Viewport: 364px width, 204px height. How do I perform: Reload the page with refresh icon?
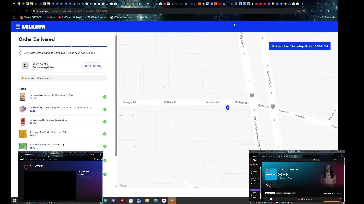26,11
